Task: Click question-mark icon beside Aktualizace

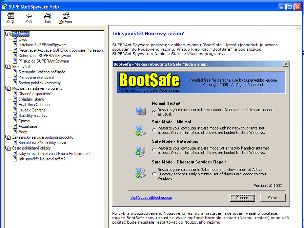Action: [x=15, y=126]
